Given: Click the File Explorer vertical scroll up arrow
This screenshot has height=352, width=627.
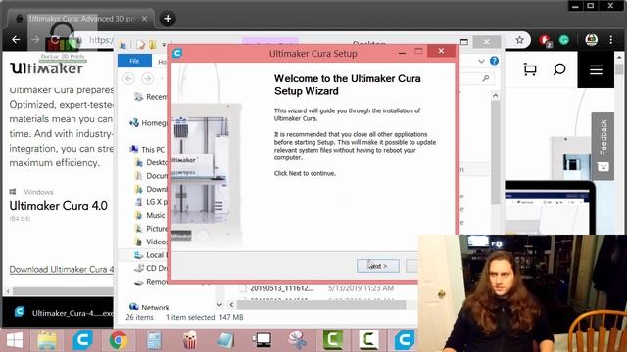Looking at the screenshot, I should 496,96.
